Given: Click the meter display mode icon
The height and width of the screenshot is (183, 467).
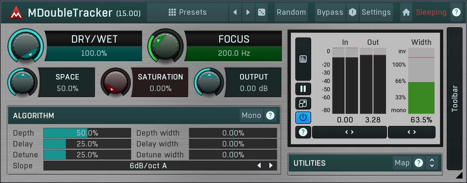Looking at the screenshot, I should click(x=303, y=59).
